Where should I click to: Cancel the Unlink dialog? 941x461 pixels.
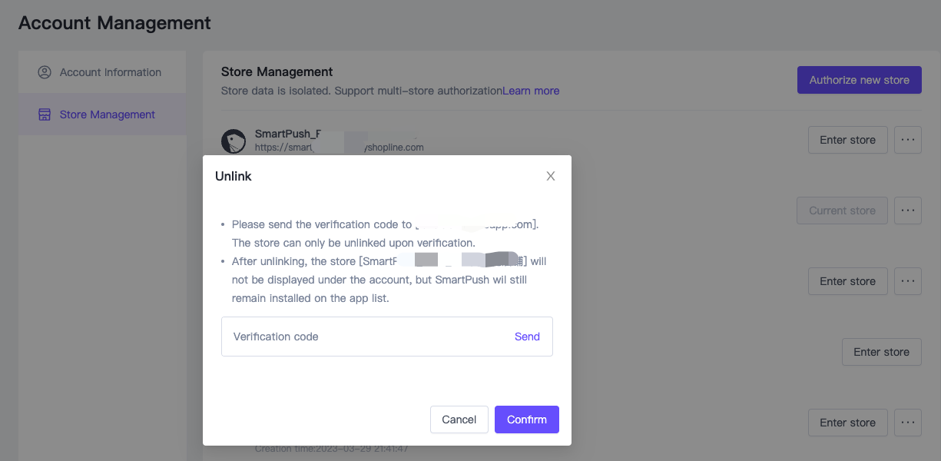(459, 420)
